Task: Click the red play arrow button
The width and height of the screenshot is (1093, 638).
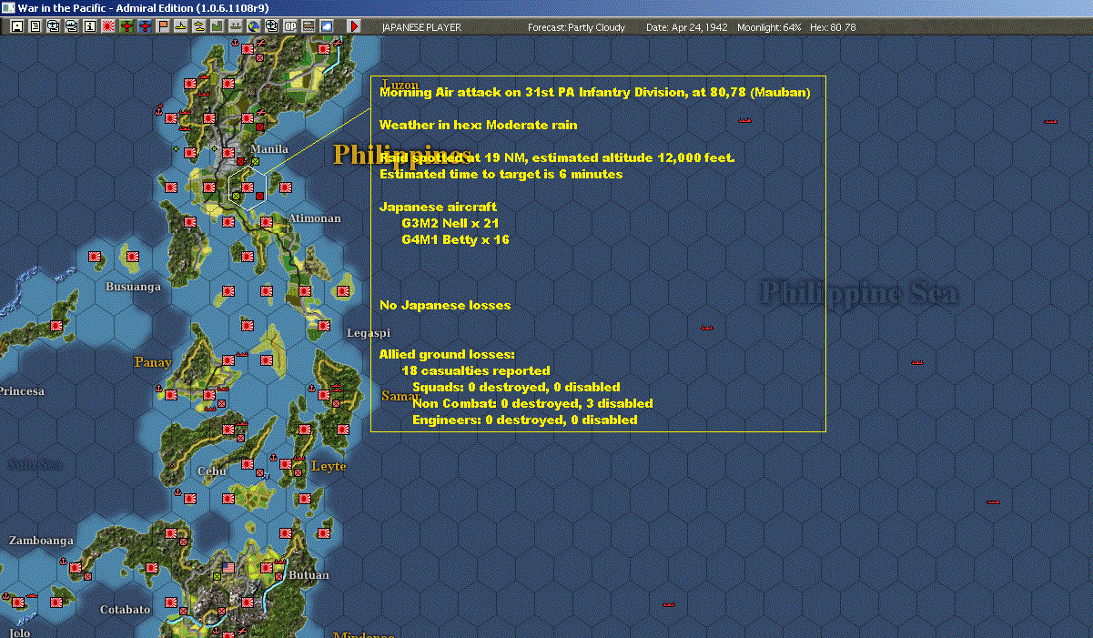Action: [354, 26]
